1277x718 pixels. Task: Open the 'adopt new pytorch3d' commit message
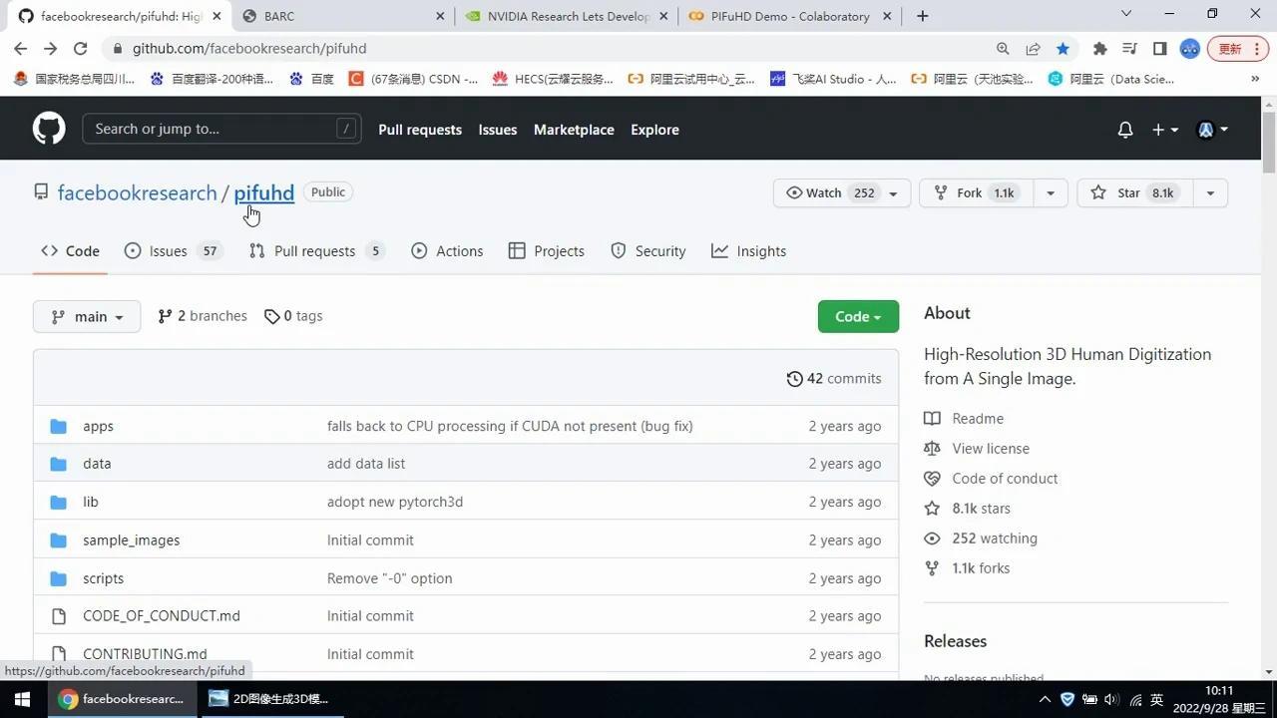pos(395,503)
